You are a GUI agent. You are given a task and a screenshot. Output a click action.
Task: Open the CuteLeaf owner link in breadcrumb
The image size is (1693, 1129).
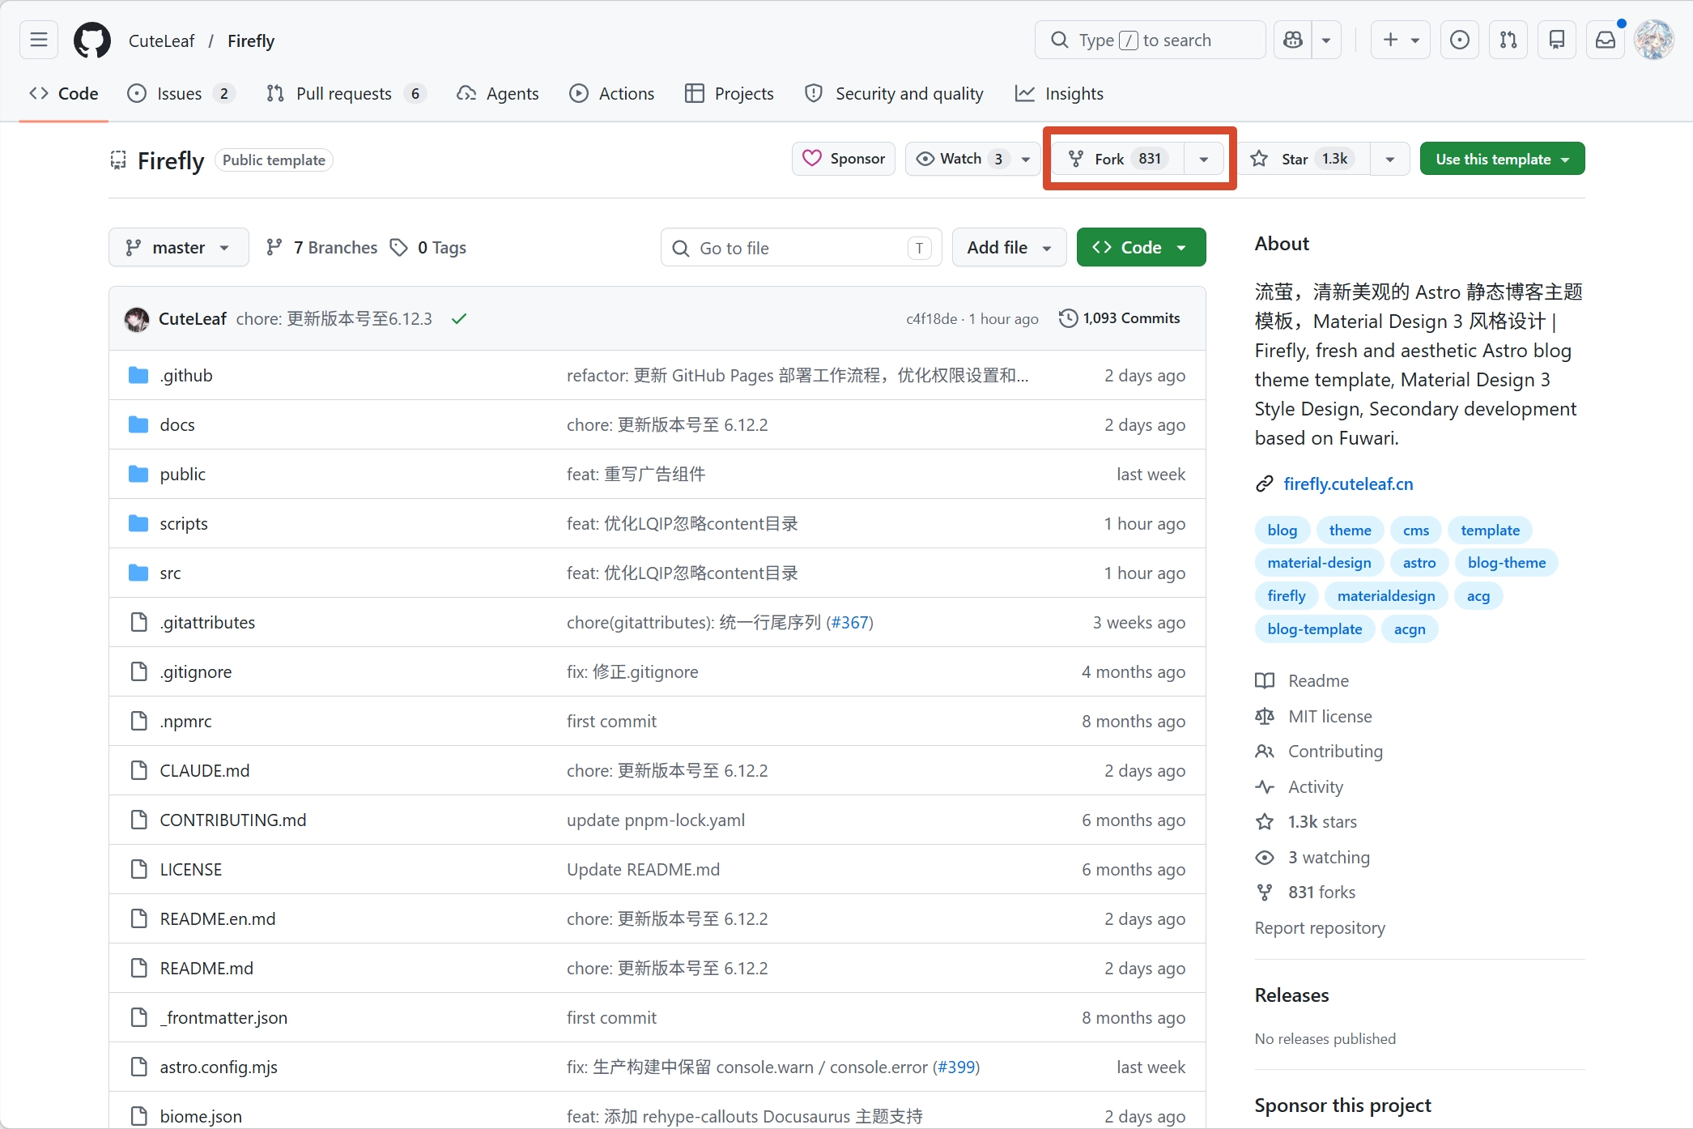tap(162, 40)
